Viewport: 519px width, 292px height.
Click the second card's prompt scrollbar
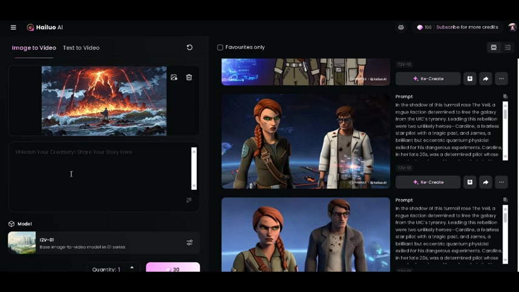[505, 131]
